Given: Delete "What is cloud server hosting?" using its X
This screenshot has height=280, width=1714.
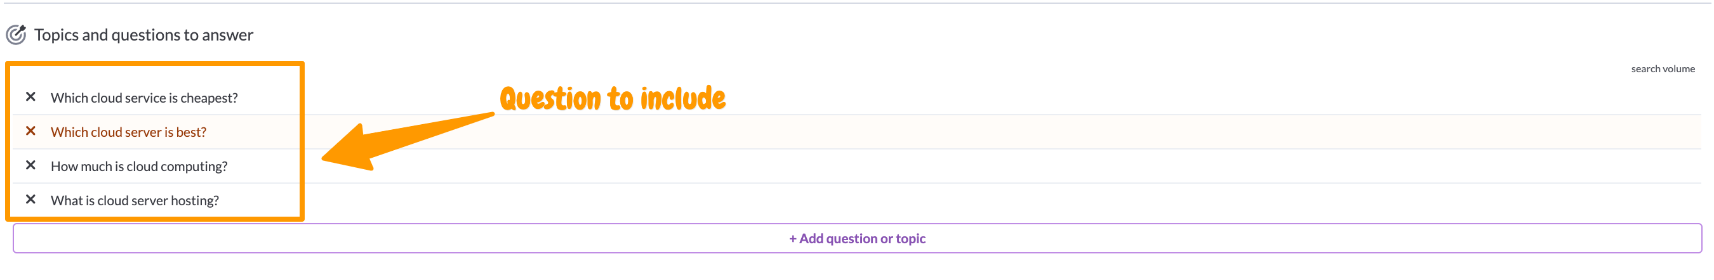Looking at the screenshot, I should click(30, 200).
